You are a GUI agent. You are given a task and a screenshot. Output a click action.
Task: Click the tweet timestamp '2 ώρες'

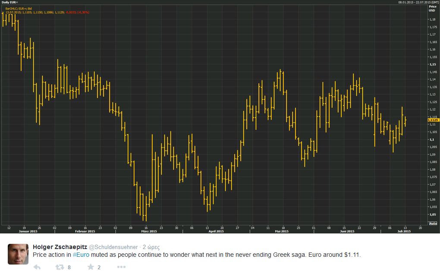tap(151, 247)
